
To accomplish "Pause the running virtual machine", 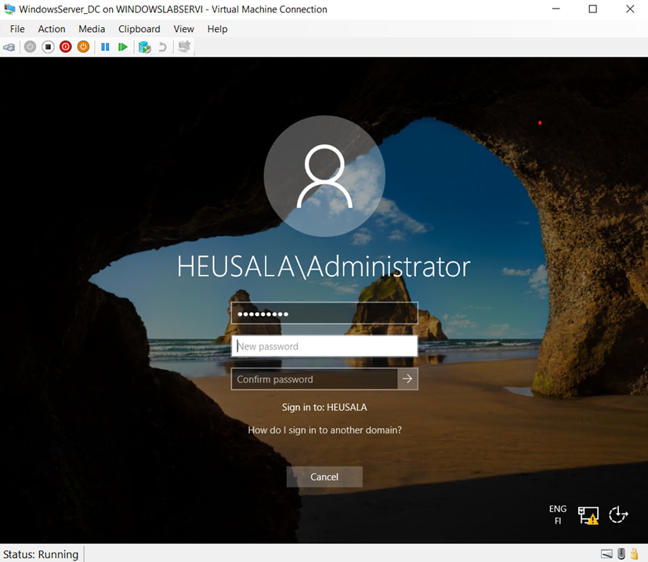I will click(105, 47).
